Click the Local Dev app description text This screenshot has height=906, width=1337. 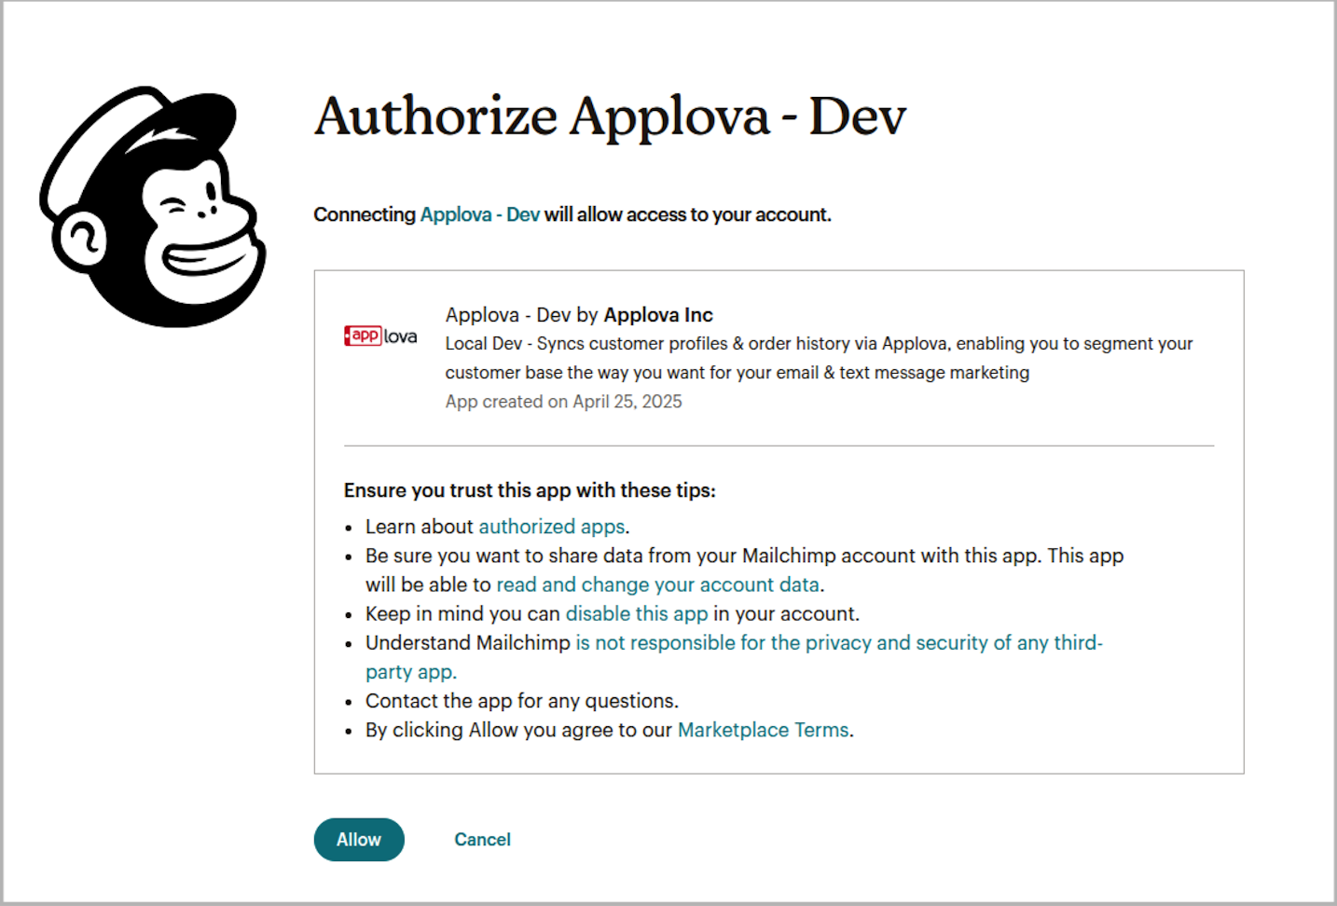click(819, 344)
